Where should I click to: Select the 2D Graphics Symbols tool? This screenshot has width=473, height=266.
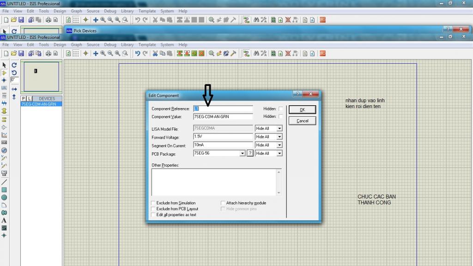click(x=4, y=228)
